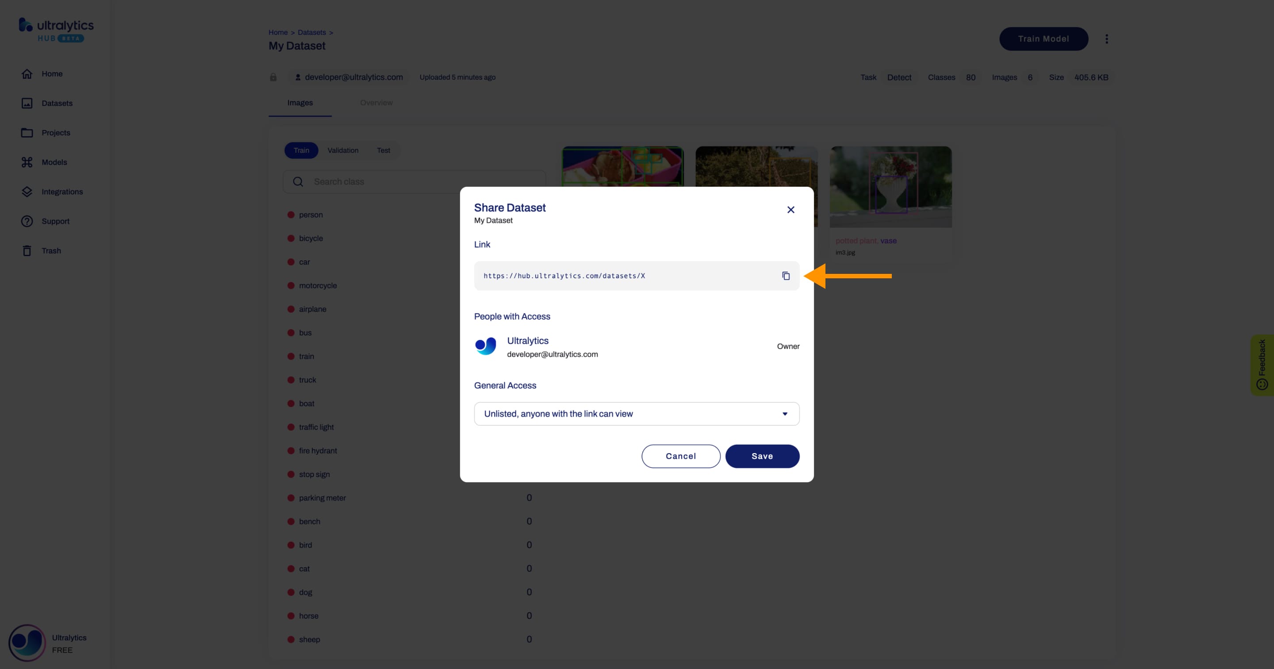The width and height of the screenshot is (1274, 669).
Task: Click the Save button in Share Dataset
Action: point(762,456)
